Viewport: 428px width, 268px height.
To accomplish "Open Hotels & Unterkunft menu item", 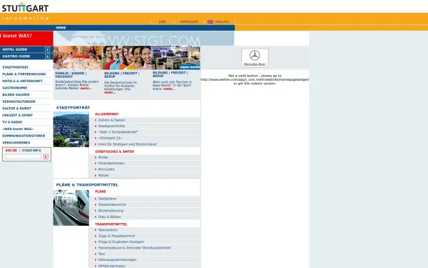I will [x=22, y=81].
